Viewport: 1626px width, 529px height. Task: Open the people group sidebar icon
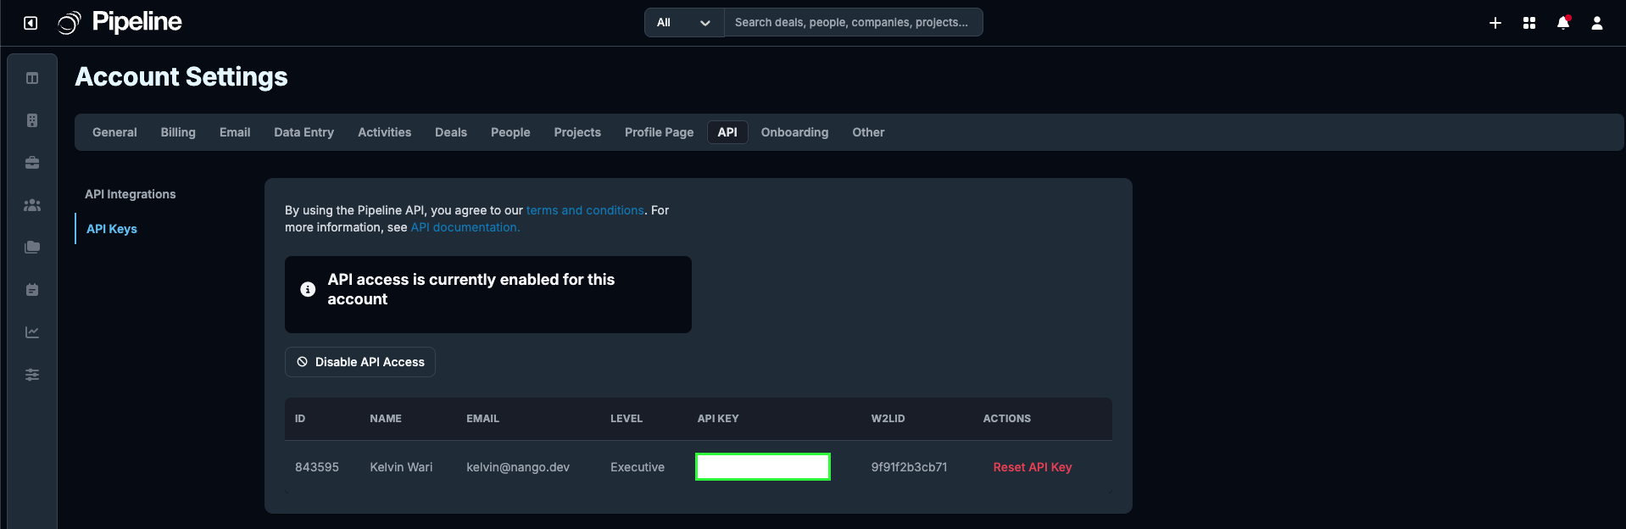[32, 205]
